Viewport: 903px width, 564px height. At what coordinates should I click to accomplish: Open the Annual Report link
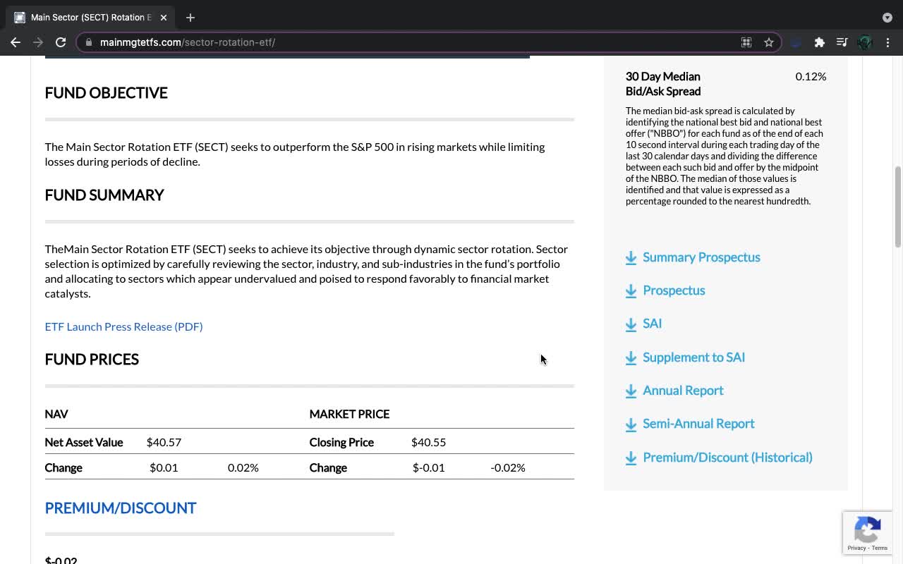tap(683, 391)
